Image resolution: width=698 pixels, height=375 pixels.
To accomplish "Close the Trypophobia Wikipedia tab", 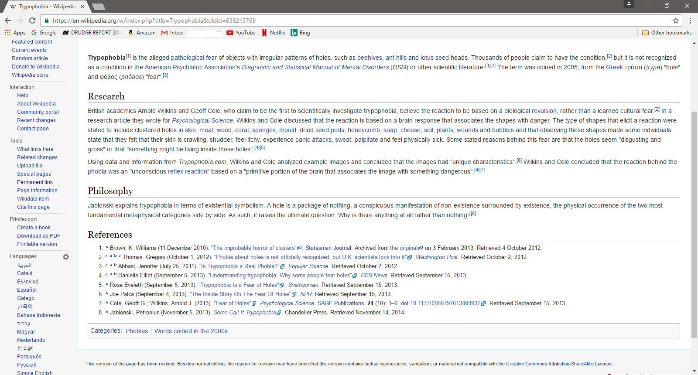I will pyautogui.click(x=82, y=7).
